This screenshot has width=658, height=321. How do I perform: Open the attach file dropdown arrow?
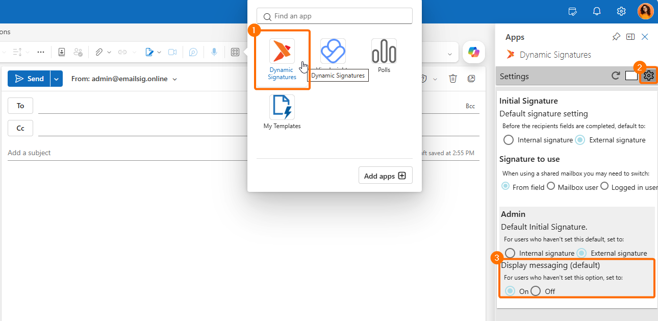coord(109,52)
